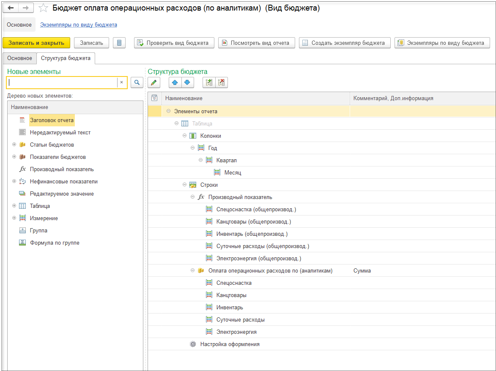Move selected element up with blue arrow
This screenshot has height=371, width=496.
click(175, 83)
